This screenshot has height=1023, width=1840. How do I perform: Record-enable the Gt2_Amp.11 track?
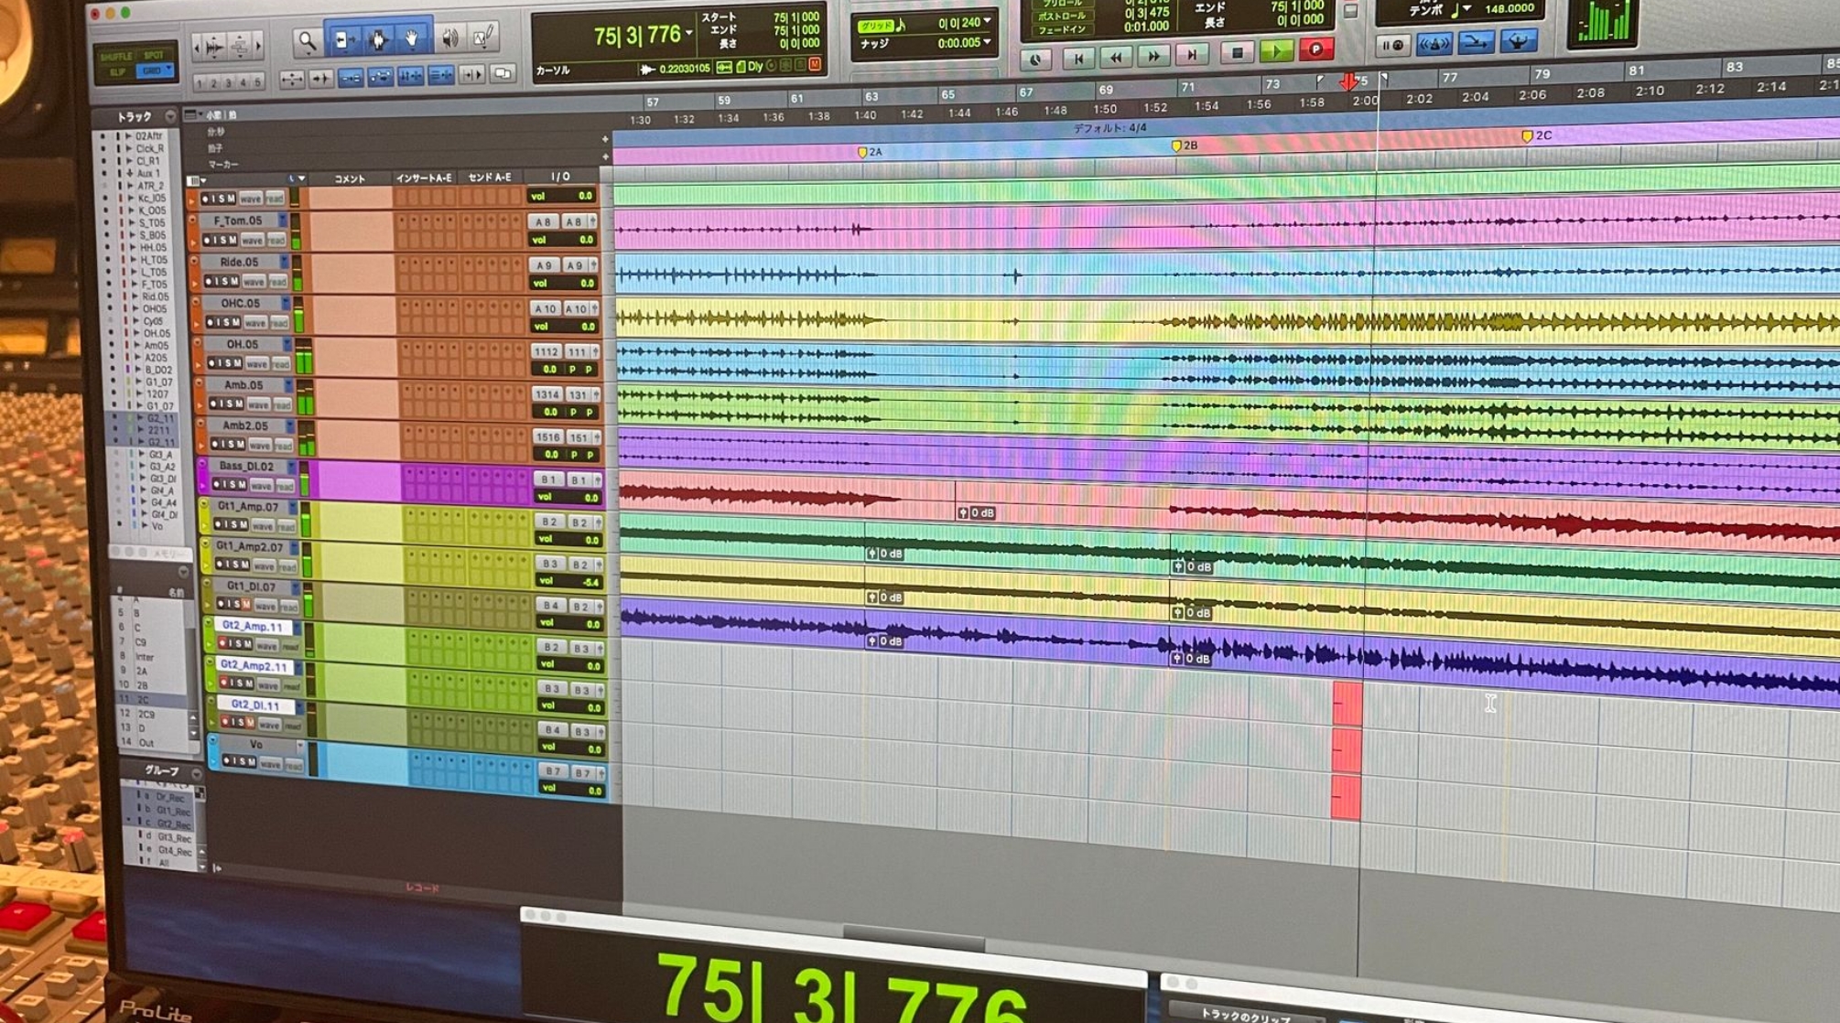pos(222,644)
